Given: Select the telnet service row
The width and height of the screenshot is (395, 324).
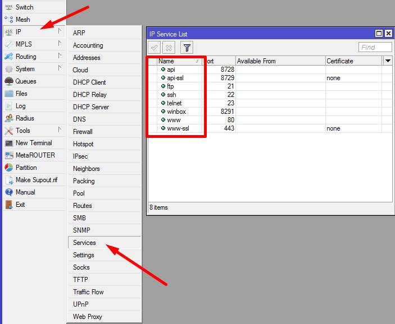Looking at the screenshot, I should coord(174,103).
